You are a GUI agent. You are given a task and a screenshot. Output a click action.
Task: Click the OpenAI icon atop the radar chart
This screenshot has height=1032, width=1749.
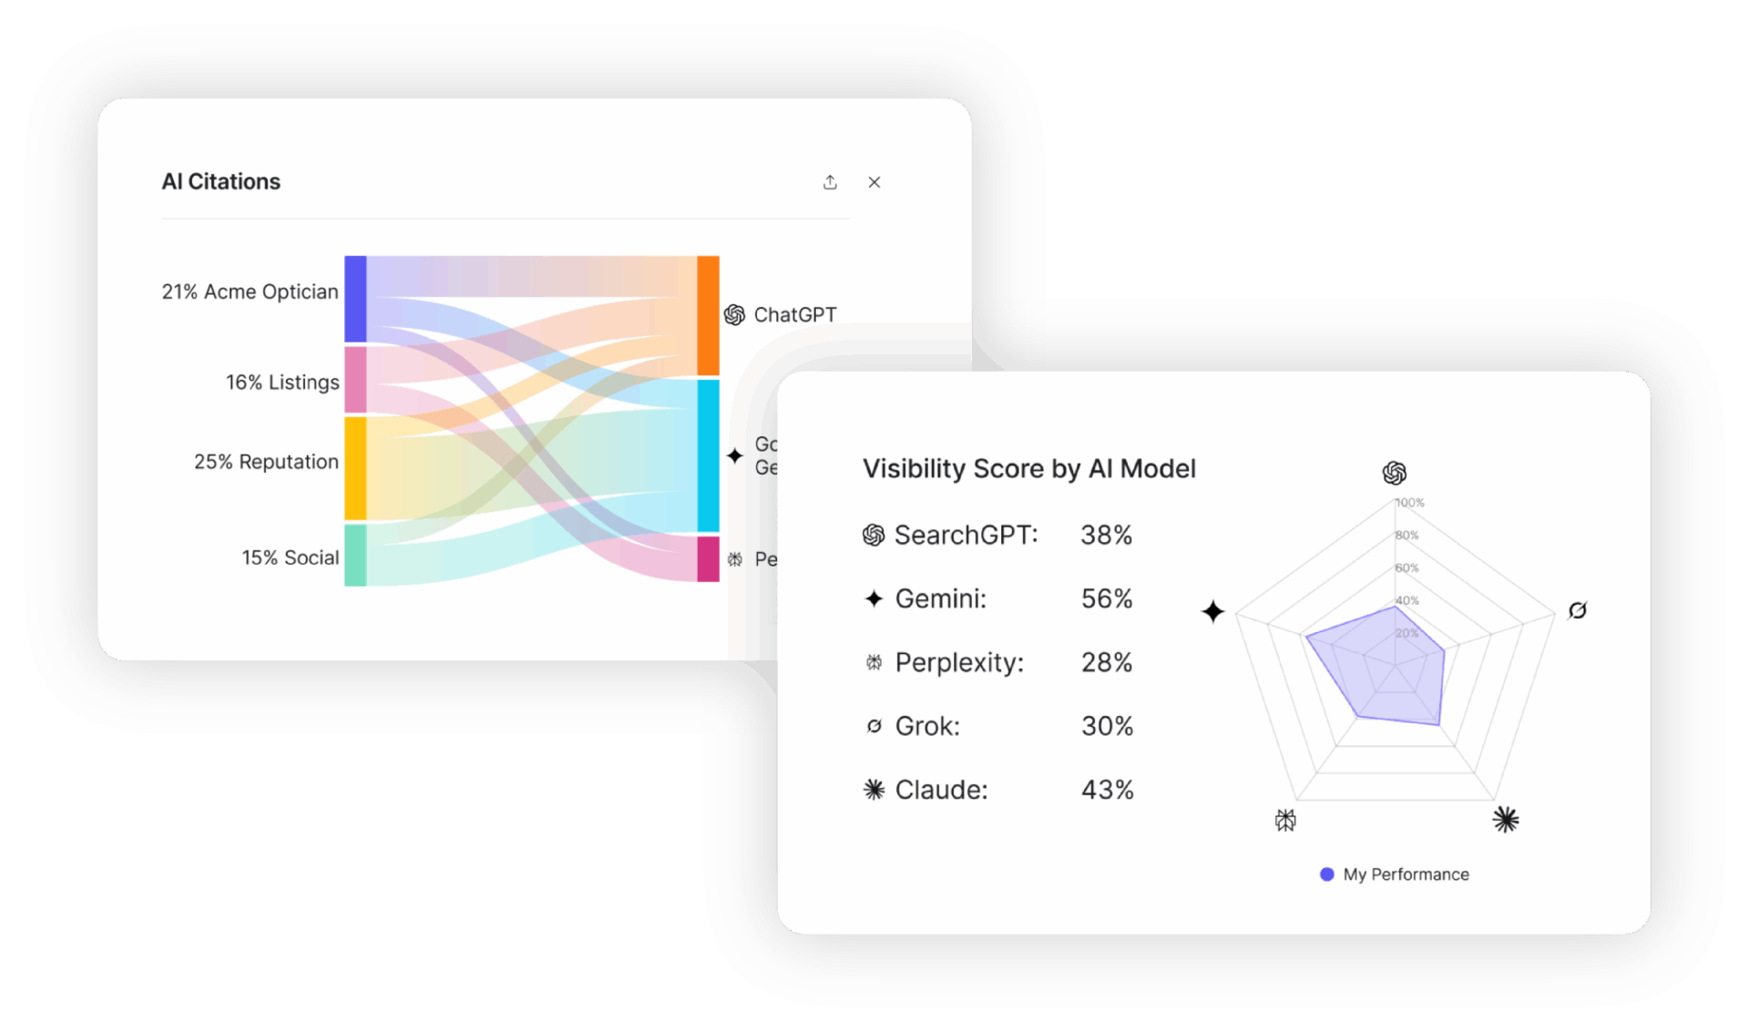point(1396,473)
